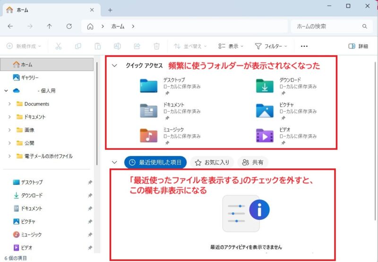Click the navigation pane scrollbar
The width and height of the screenshot is (378, 262).
tap(97, 114)
